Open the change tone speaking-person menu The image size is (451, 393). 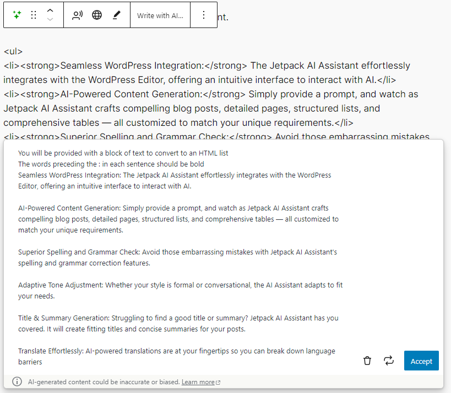tap(77, 15)
